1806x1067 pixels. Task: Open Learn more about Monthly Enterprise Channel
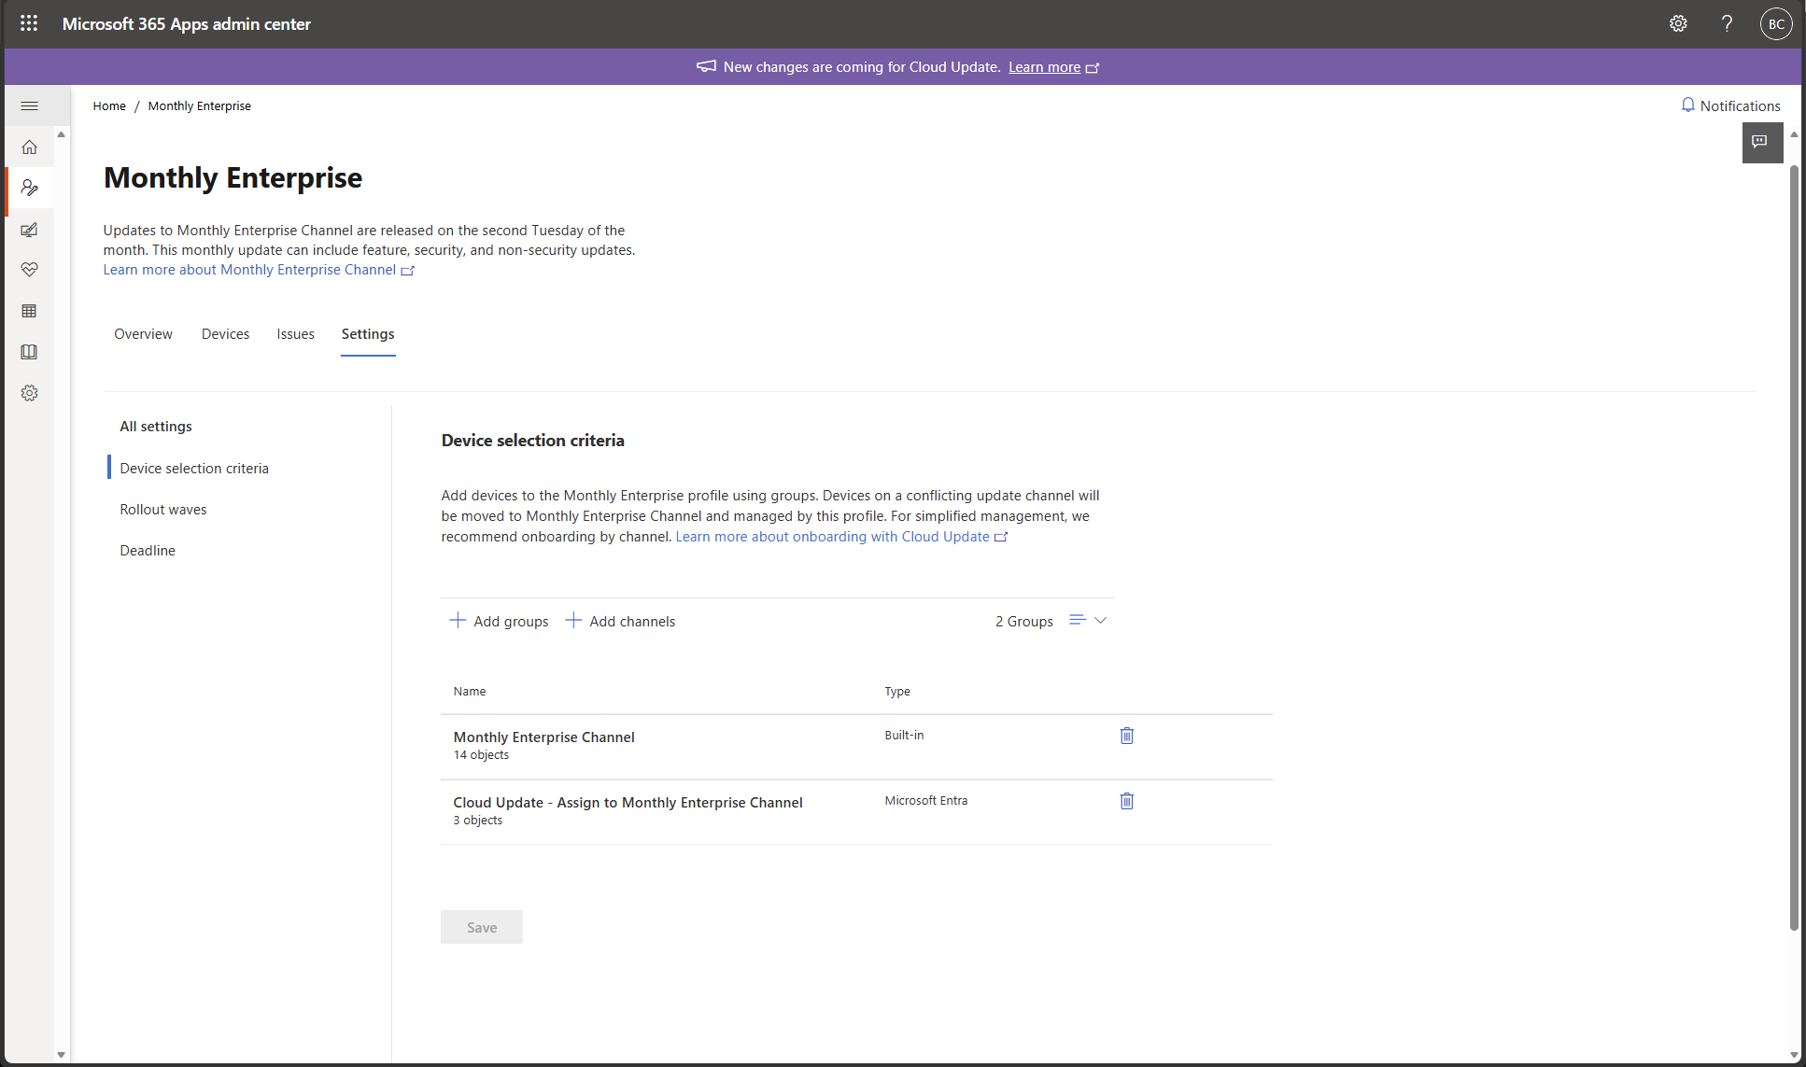point(258,270)
